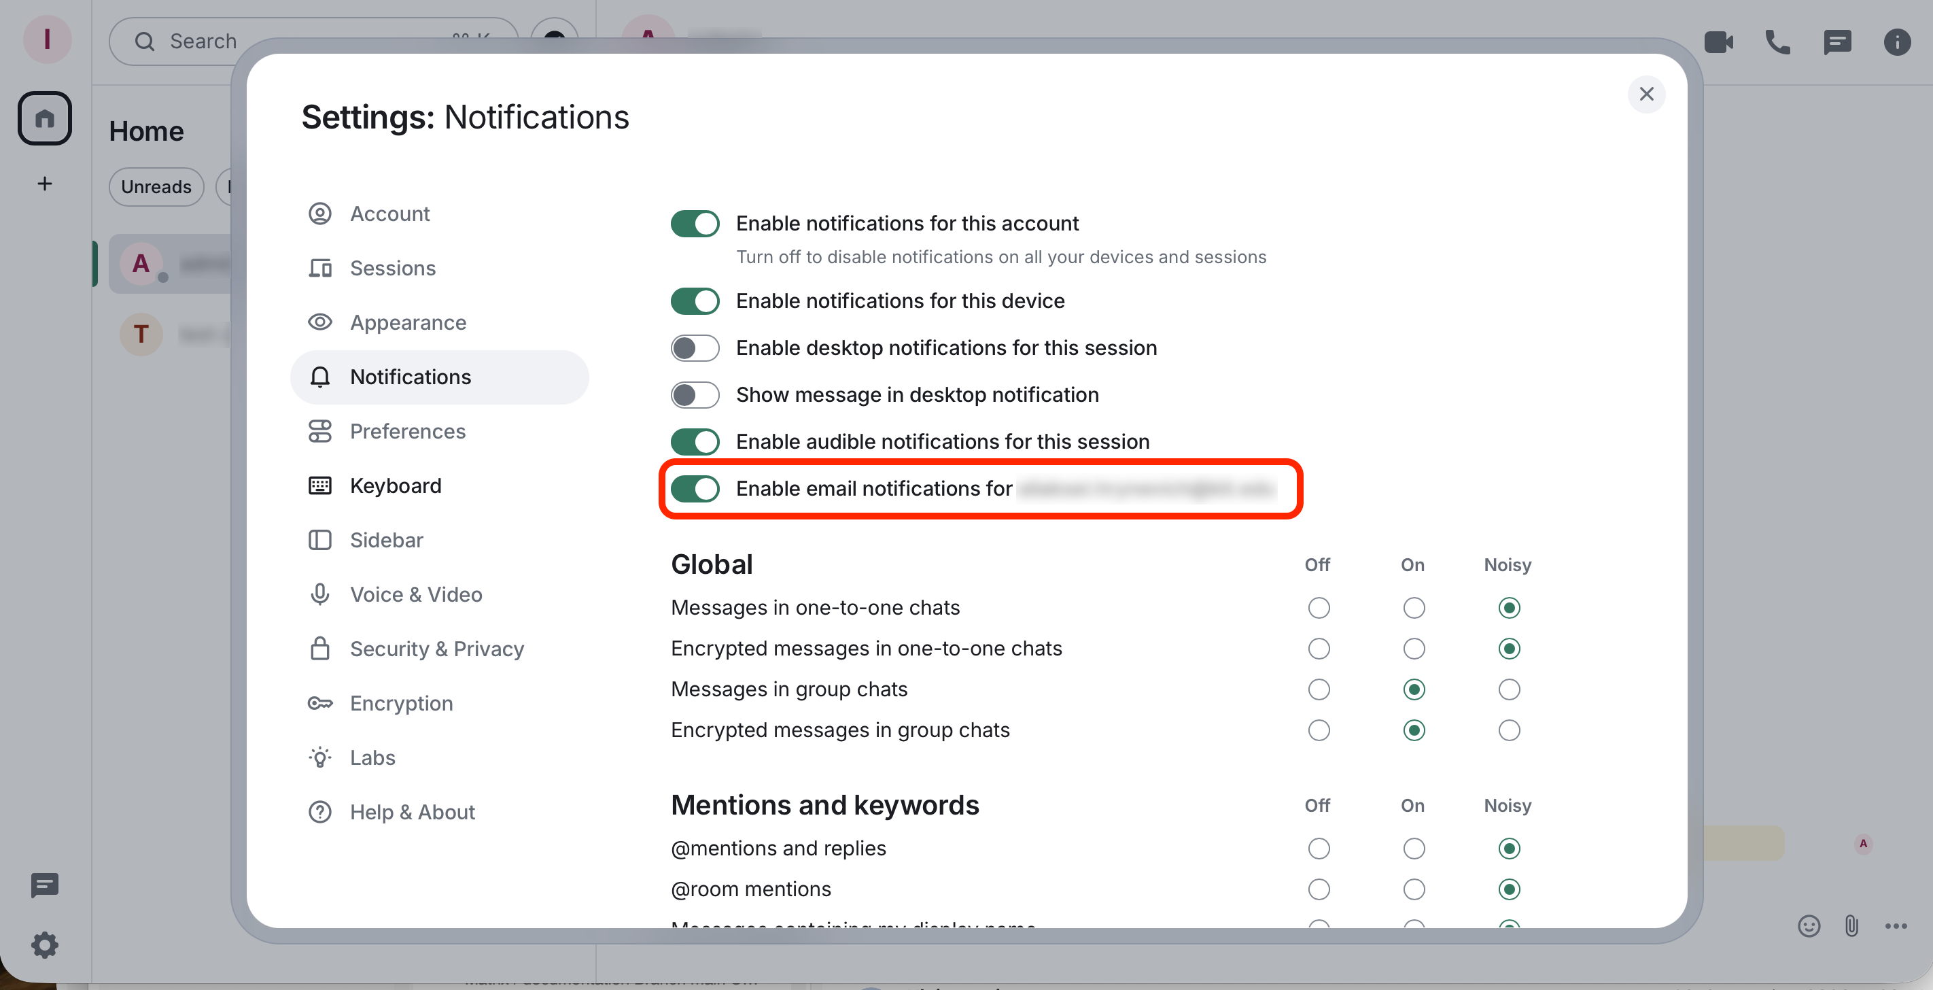Set encrypted group messages to On
The height and width of the screenshot is (990, 1933).
(x=1414, y=730)
